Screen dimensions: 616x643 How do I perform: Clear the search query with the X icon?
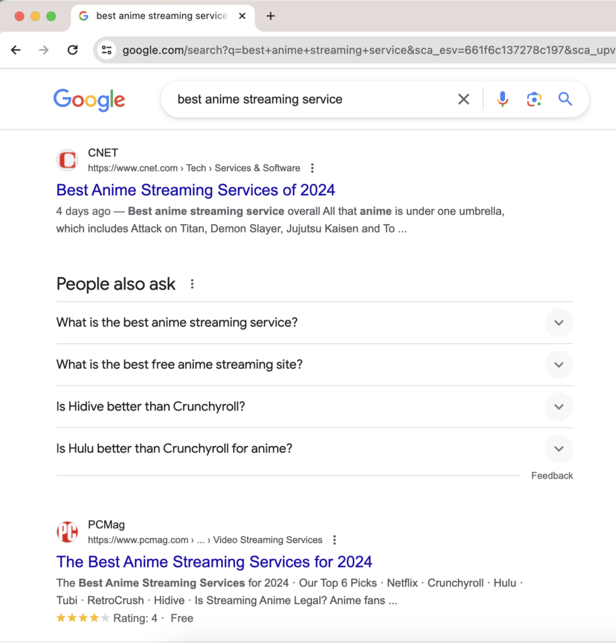[x=463, y=99]
